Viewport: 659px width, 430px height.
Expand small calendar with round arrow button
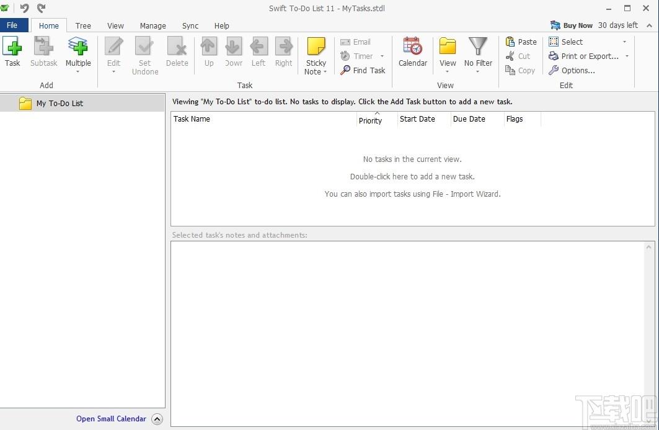(x=157, y=419)
